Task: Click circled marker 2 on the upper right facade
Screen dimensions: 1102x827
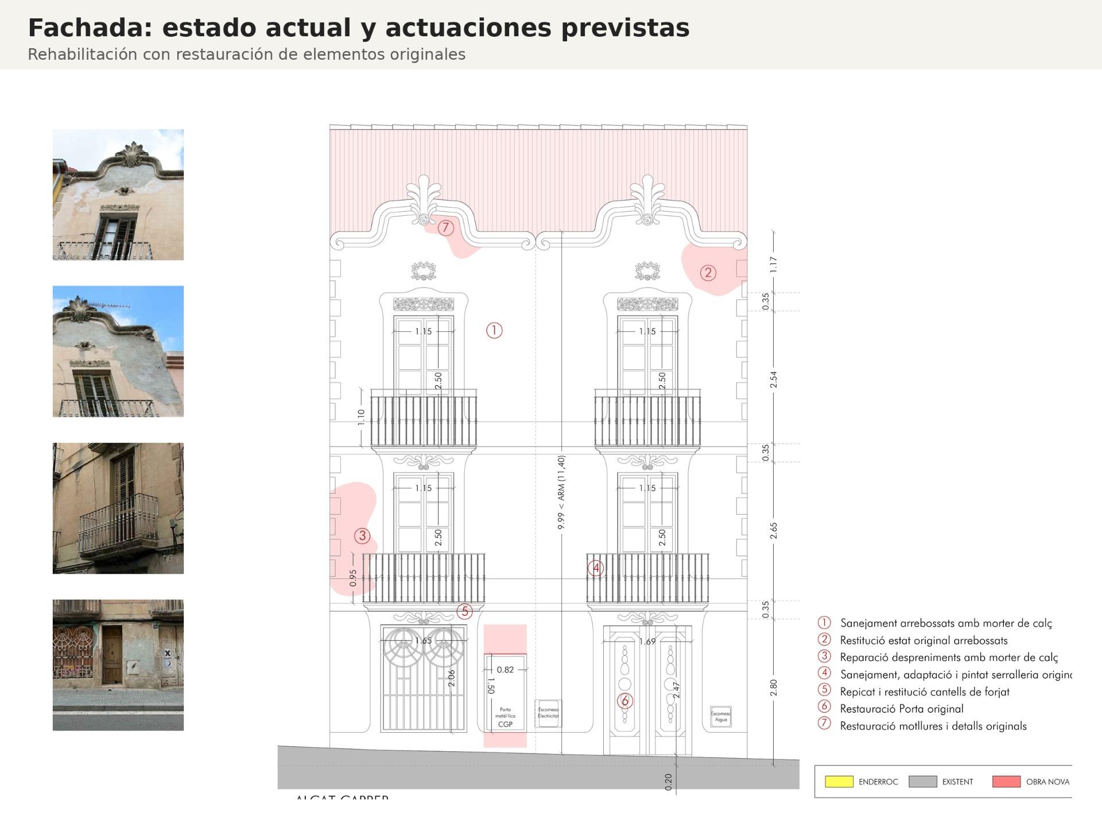Action: click(708, 273)
